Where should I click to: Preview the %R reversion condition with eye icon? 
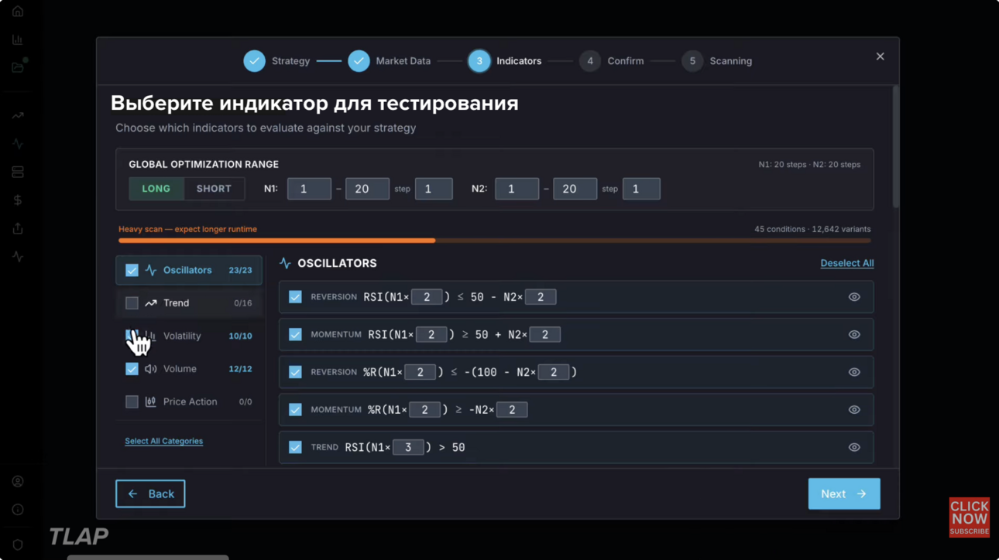tap(854, 372)
